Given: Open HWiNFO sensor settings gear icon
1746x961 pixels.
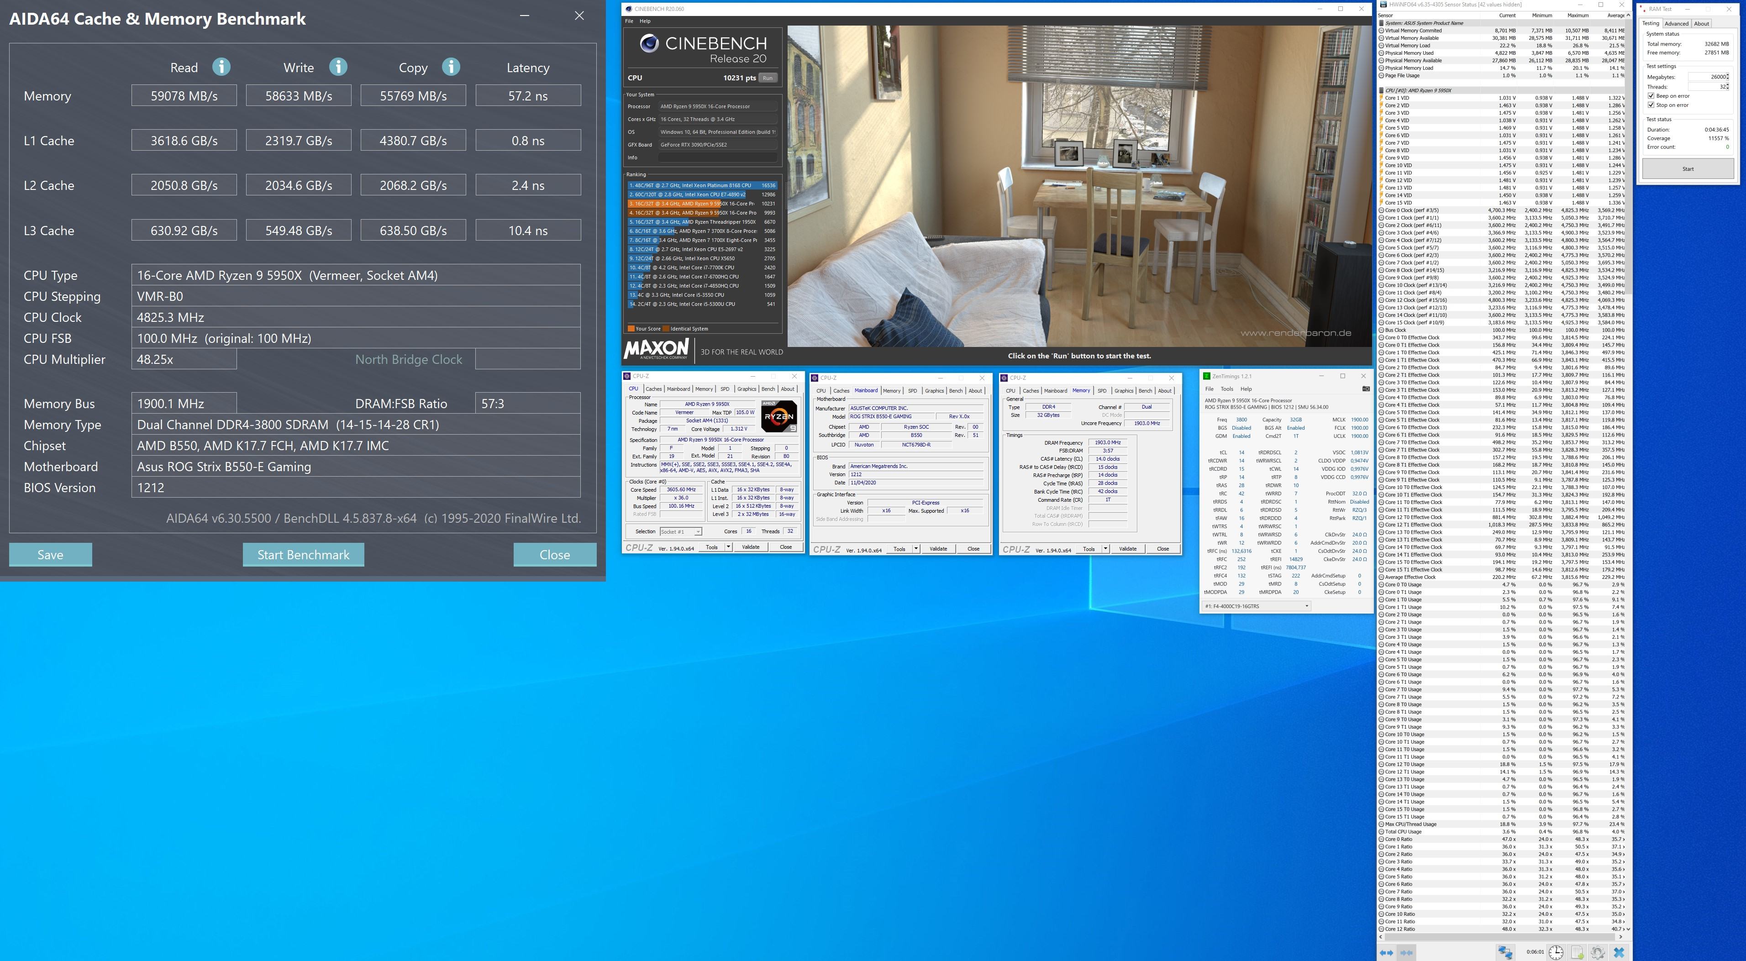Looking at the screenshot, I should point(1598,952).
